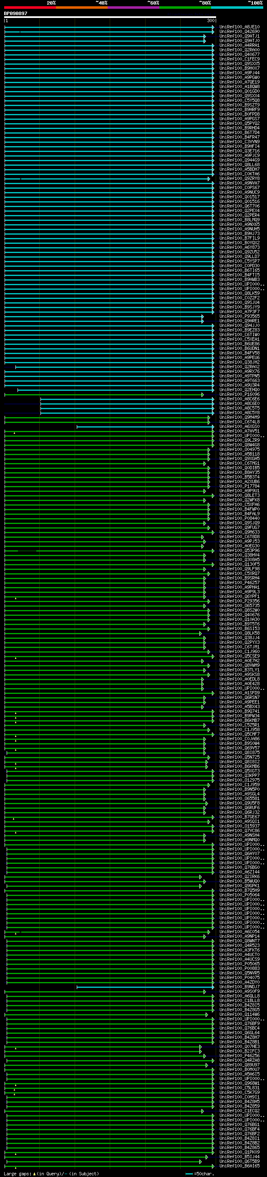Image resolution: width=267 pixels, height=1177 pixels.
Task: Click the =50char. scale legend
Action: [200, 1173]
